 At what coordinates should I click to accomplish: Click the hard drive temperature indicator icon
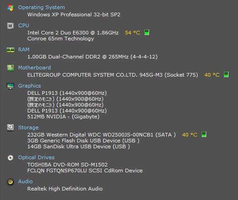coord(204,134)
